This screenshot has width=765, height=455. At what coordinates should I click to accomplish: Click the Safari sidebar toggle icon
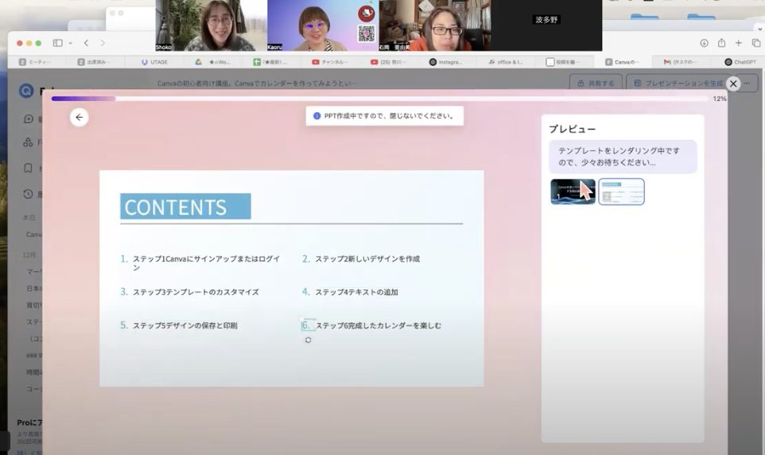57,43
